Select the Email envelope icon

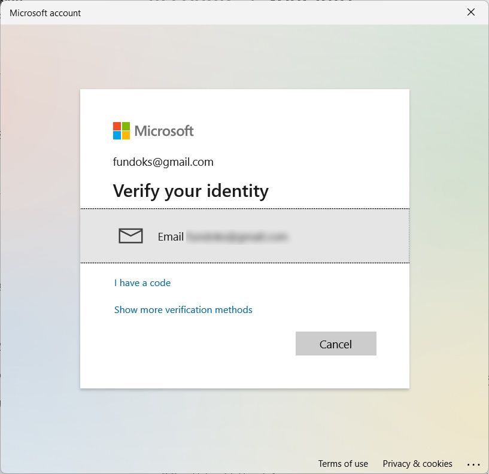tap(130, 236)
